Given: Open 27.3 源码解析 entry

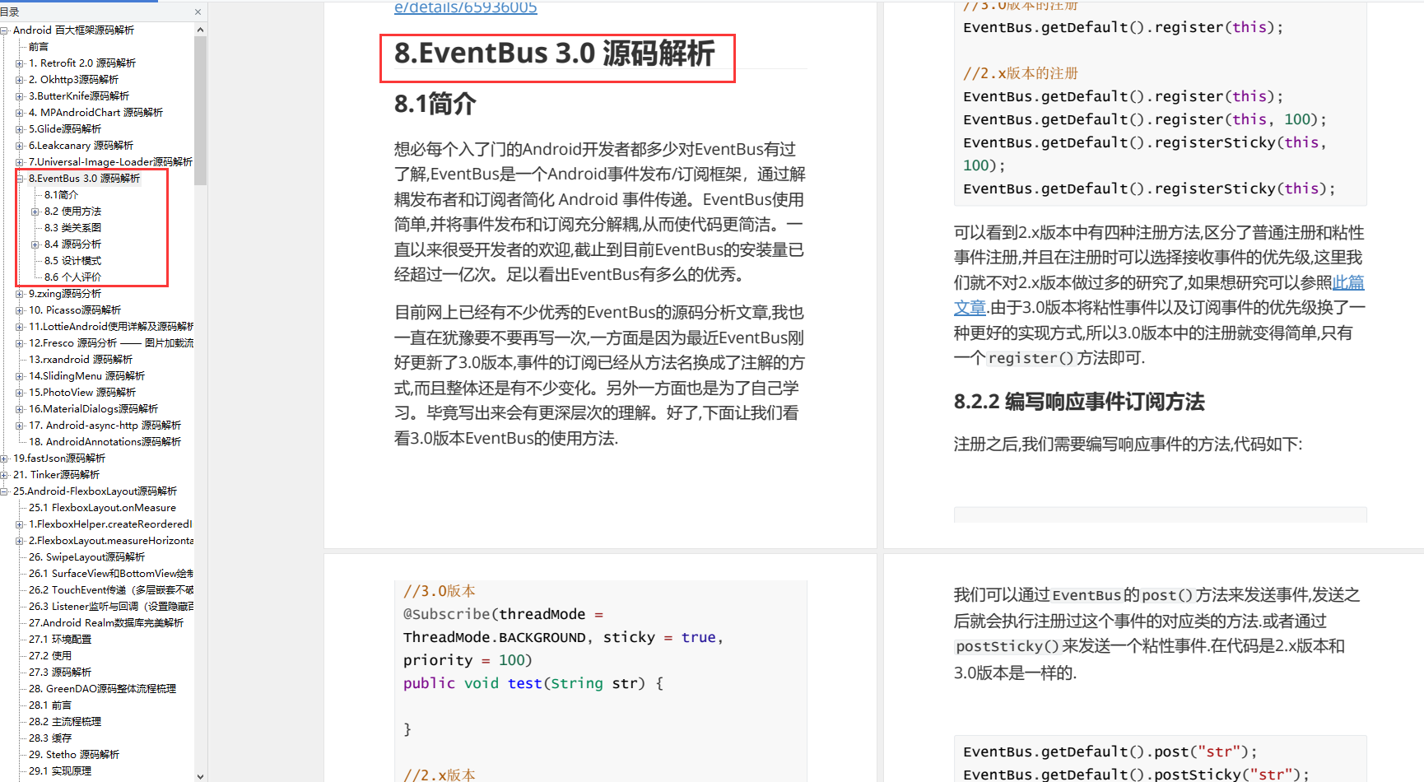Looking at the screenshot, I should [x=60, y=673].
